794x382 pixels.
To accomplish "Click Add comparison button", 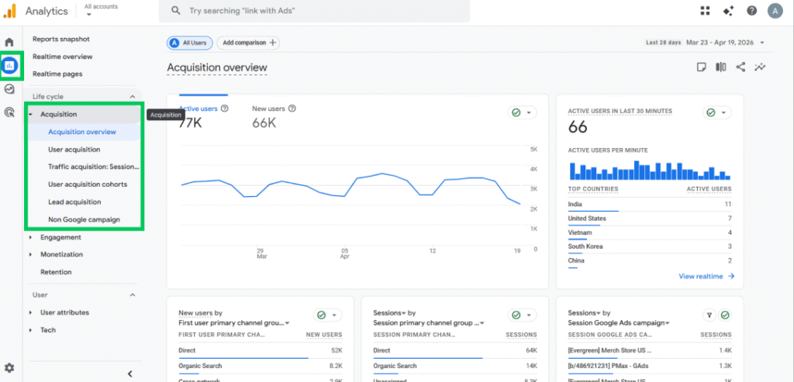I will point(248,43).
